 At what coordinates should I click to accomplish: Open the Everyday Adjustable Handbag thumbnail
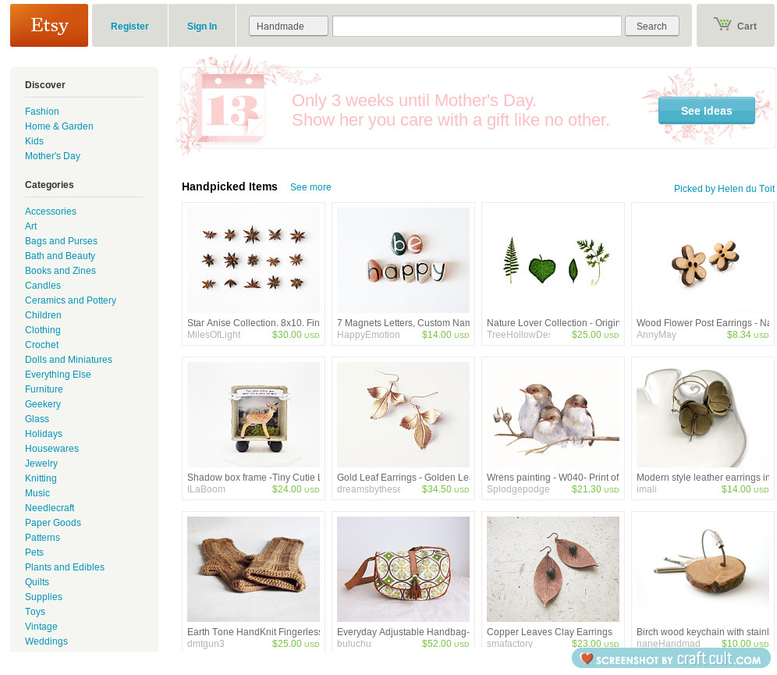[403, 569]
